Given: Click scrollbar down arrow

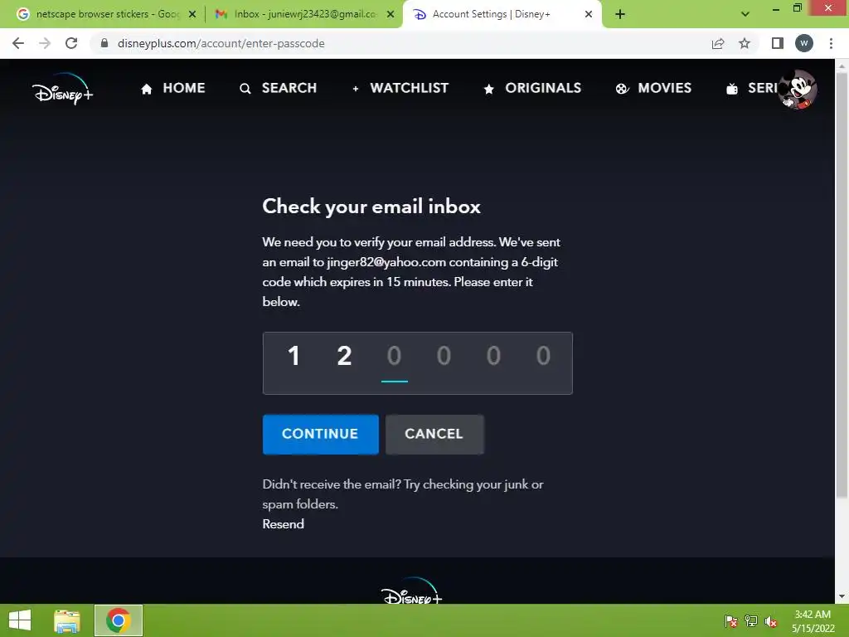Looking at the screenshot, I should (x=842, y=596).
